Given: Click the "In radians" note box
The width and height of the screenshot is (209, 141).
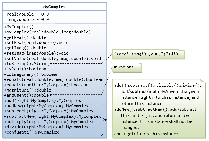Looking at the screenshot, I should pos(127,67).
